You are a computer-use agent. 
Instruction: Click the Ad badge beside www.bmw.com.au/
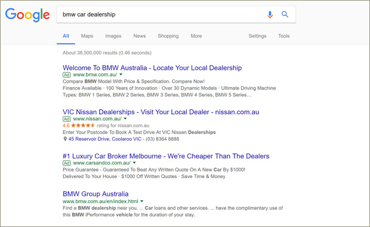[x=67, y=75]
